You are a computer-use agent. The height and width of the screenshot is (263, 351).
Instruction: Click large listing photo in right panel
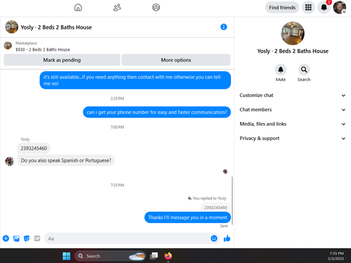pos(293,33)
